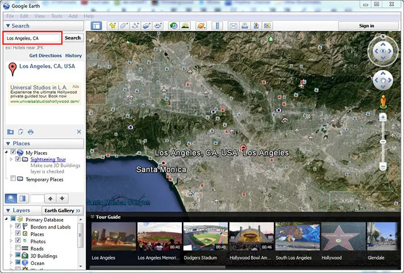Screen dimensions: 404x273
Task: Click the Street View pegman icon
Action: click(x=383, y=101)
